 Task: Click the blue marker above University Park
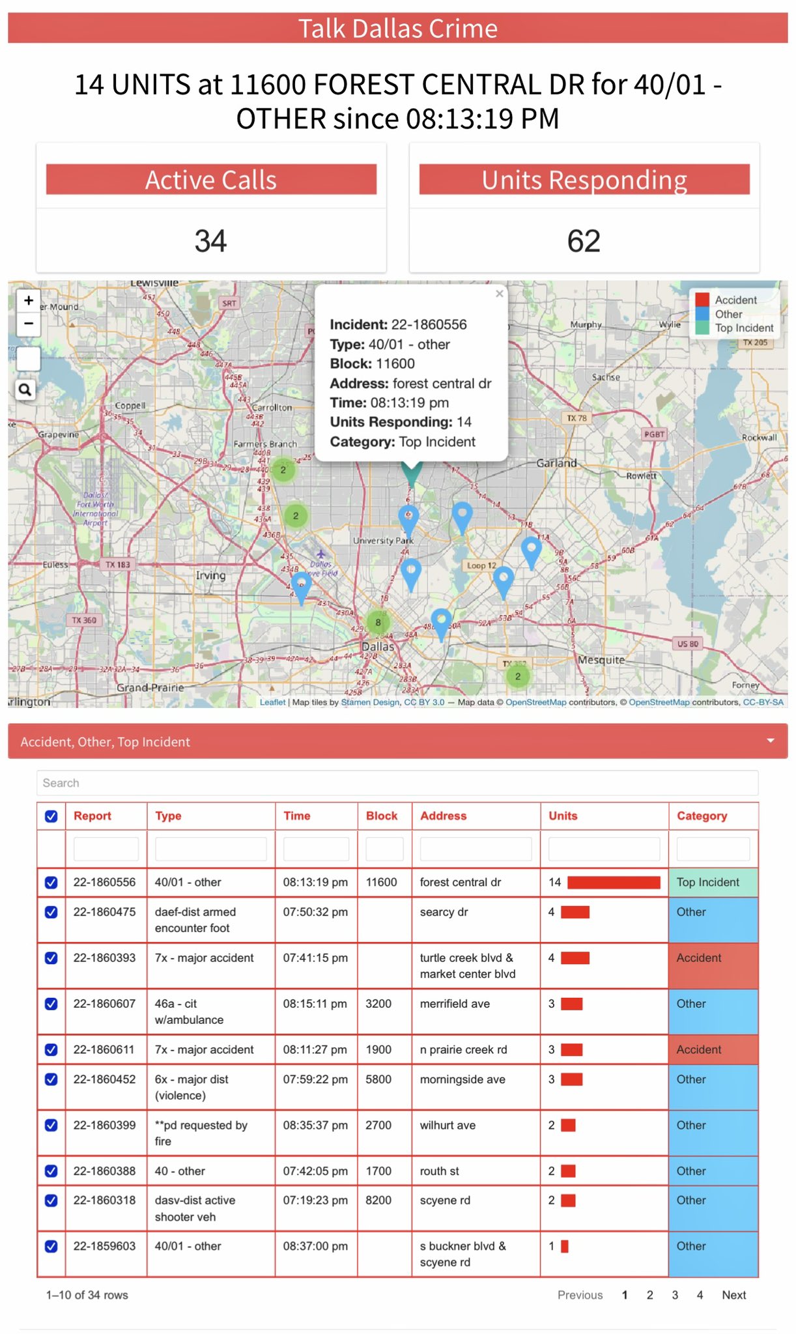[x=408, y=520]
